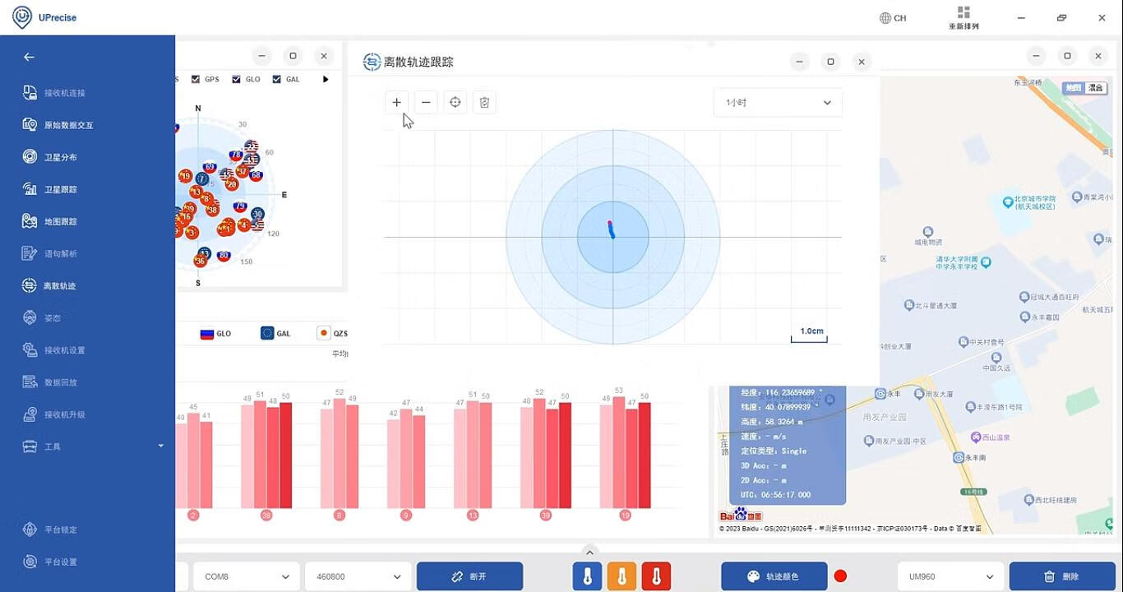Viewport: 1123px width, 592px height.
Task: Toggle the GLO constellation checkbox
Action: click(237, 80)
